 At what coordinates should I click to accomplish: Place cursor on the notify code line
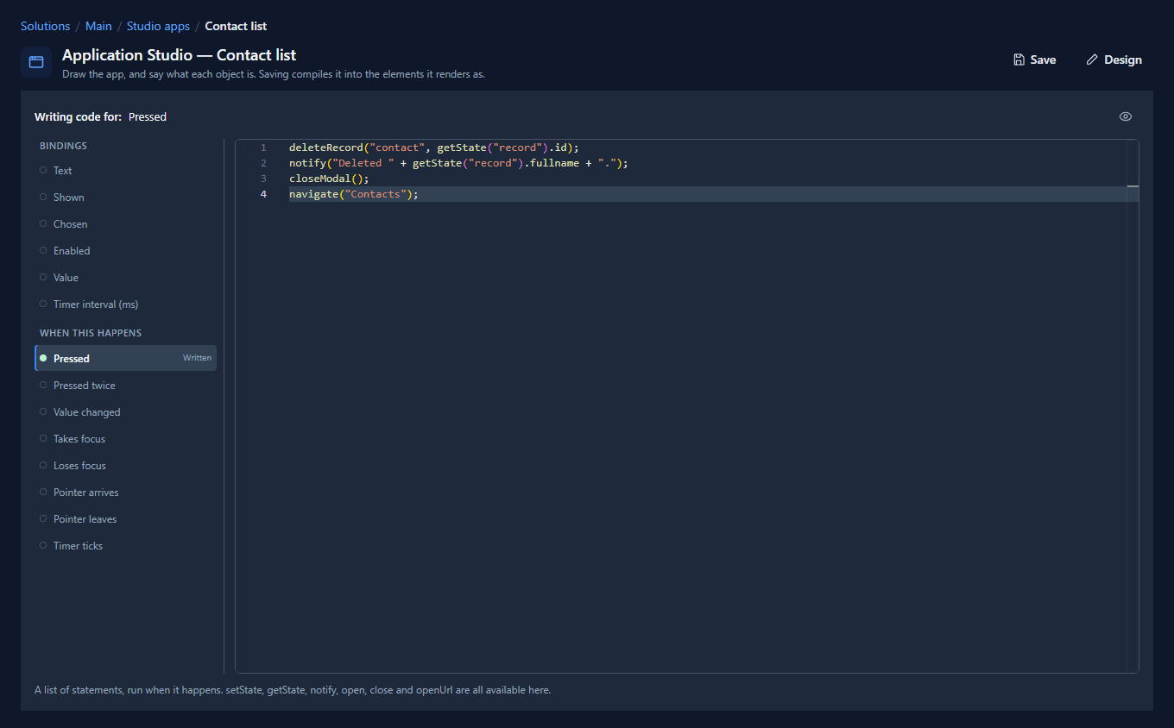(x=458, y=163)
